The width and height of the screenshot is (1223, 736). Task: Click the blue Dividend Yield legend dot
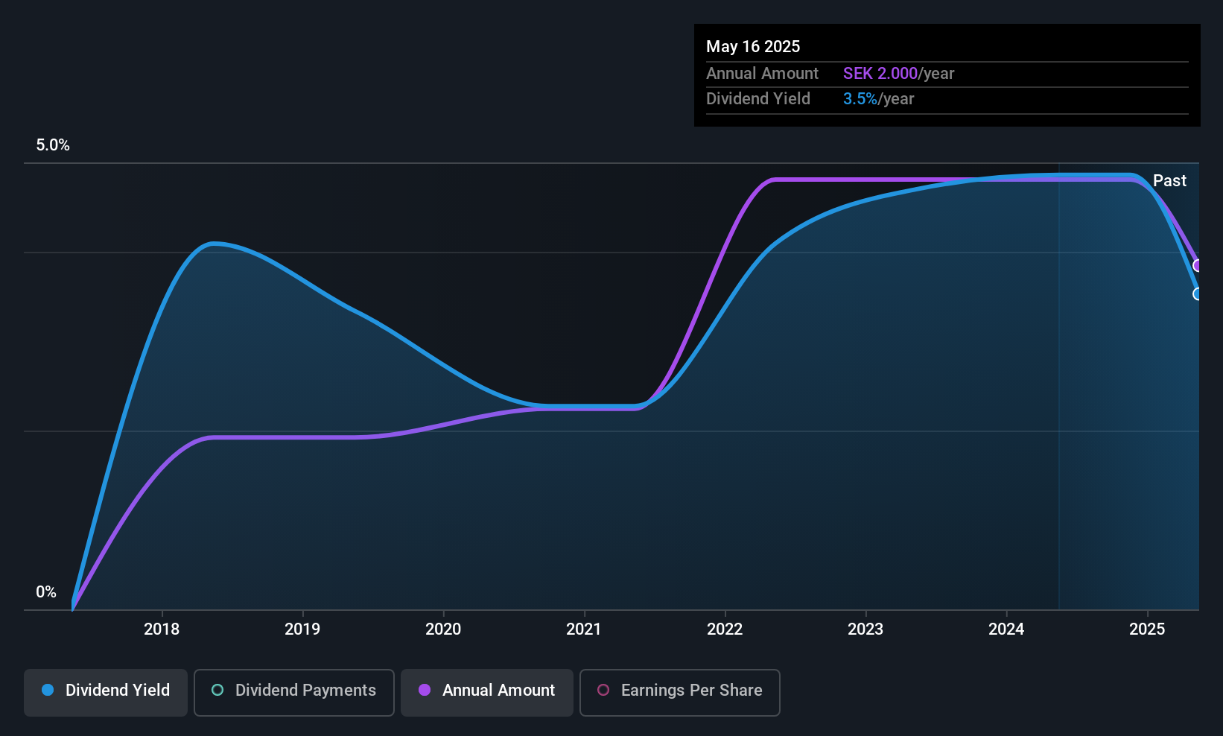(48, 690)
